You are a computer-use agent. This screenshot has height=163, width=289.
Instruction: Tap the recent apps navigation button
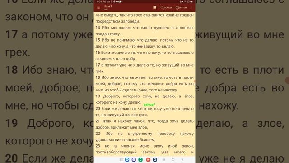pyautogui.click(x=163, y=160)
